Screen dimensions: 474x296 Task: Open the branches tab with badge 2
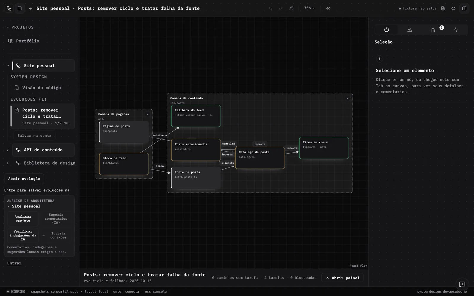pyautogui.click(x=433, y=30)
